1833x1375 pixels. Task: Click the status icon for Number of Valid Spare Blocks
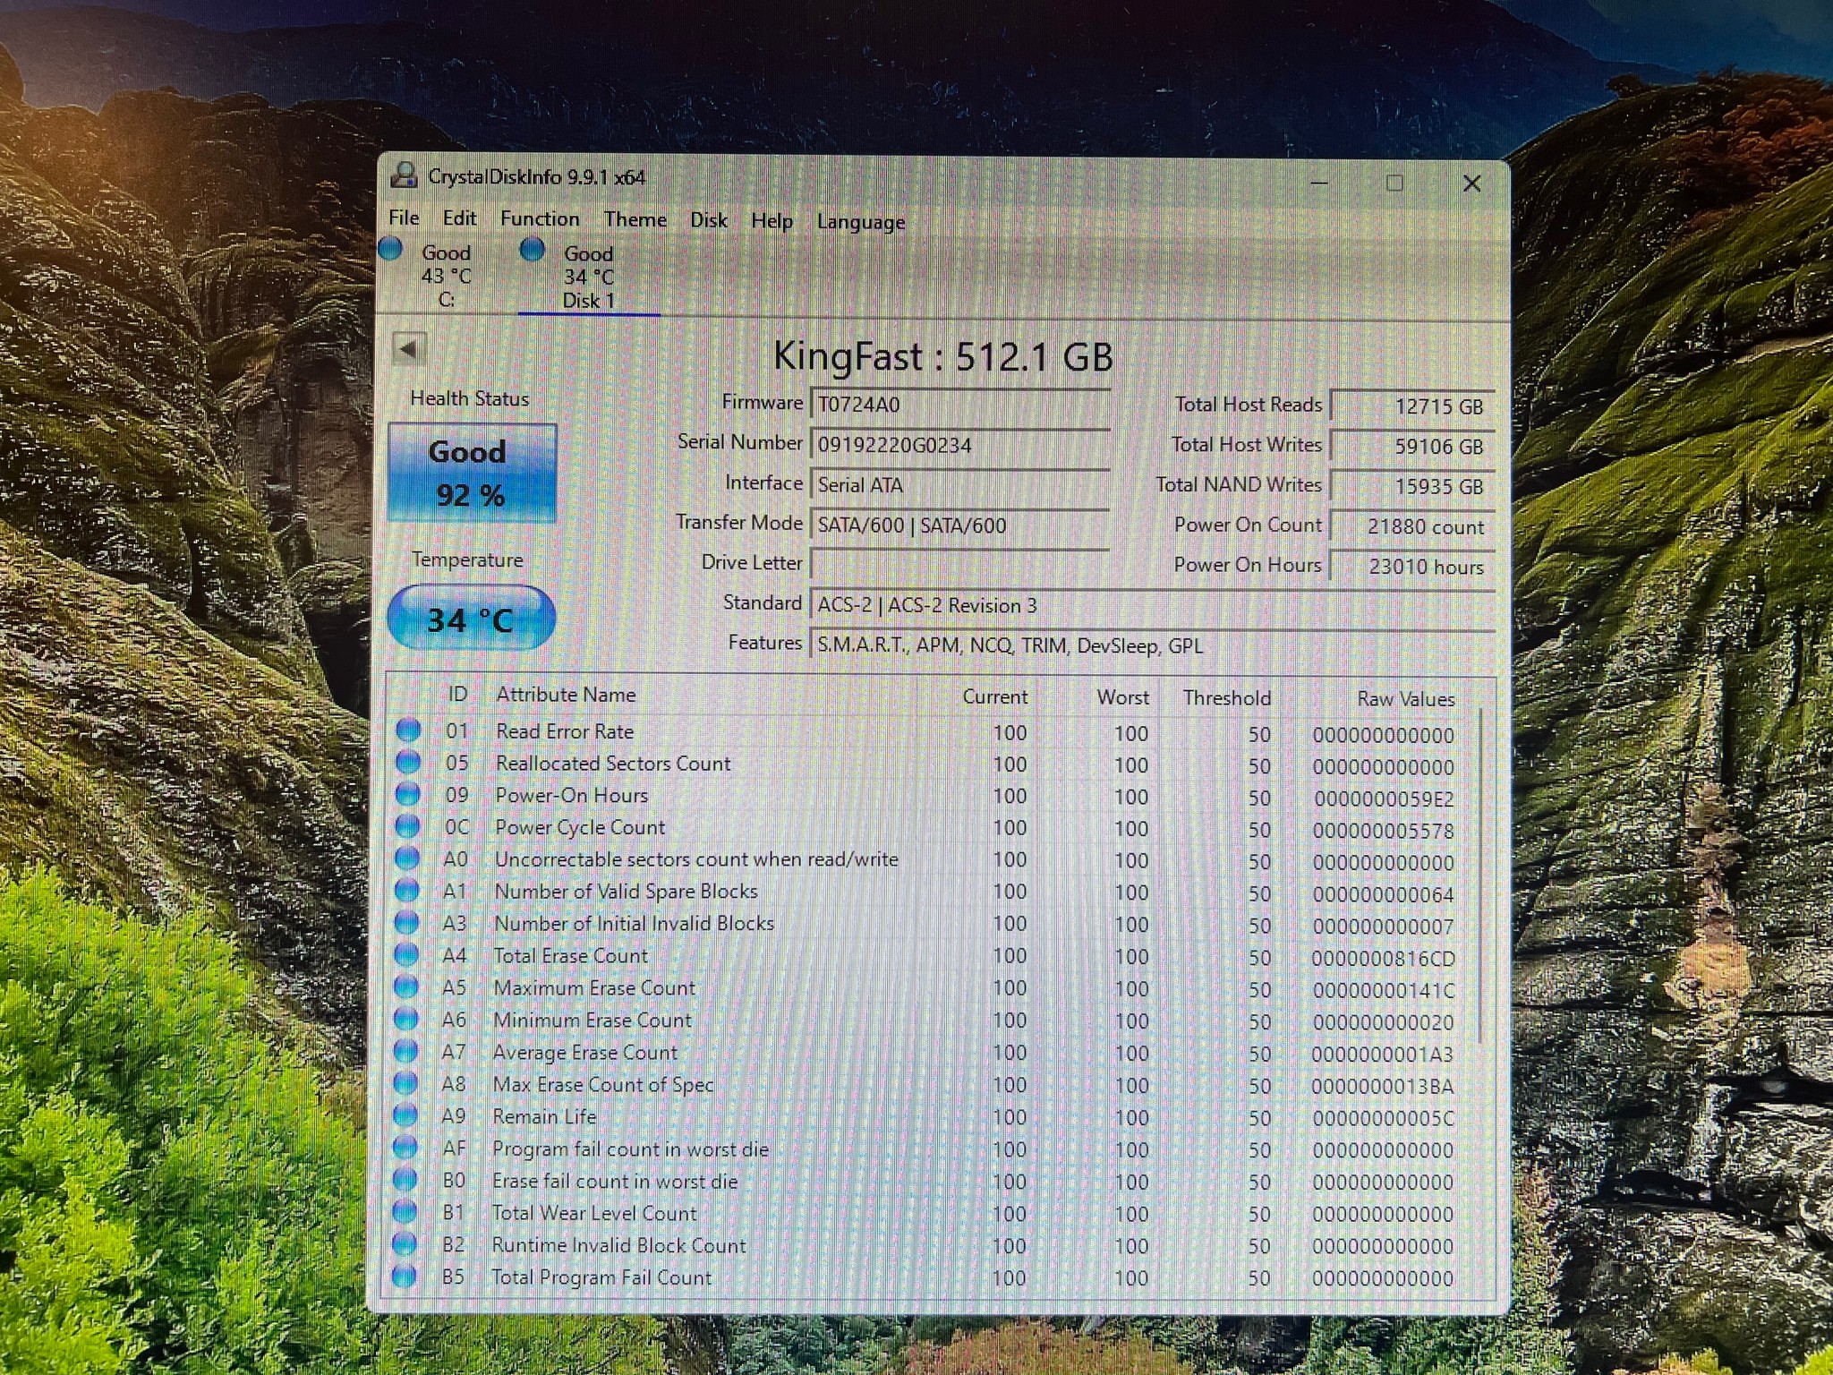click(x=407, y=891)
